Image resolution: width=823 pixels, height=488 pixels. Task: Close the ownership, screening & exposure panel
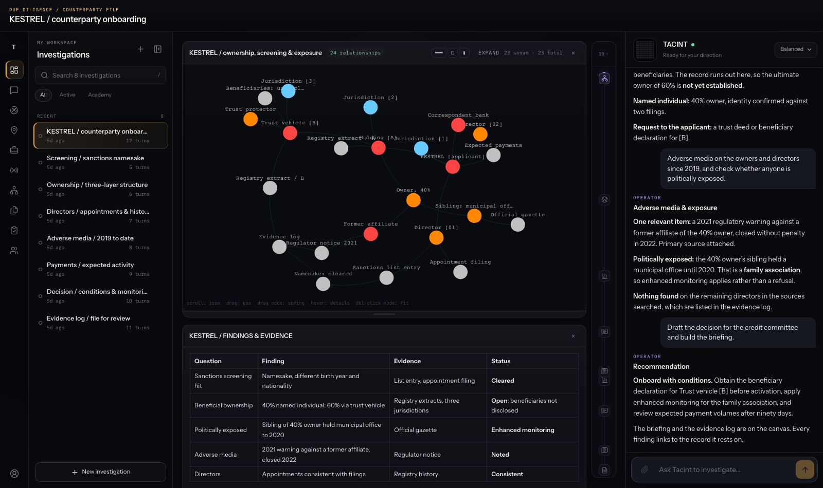[573, 53]
